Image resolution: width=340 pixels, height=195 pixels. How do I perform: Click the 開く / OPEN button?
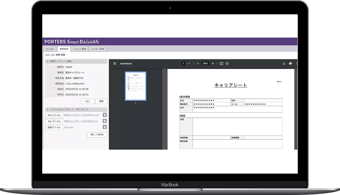[97, 135]
